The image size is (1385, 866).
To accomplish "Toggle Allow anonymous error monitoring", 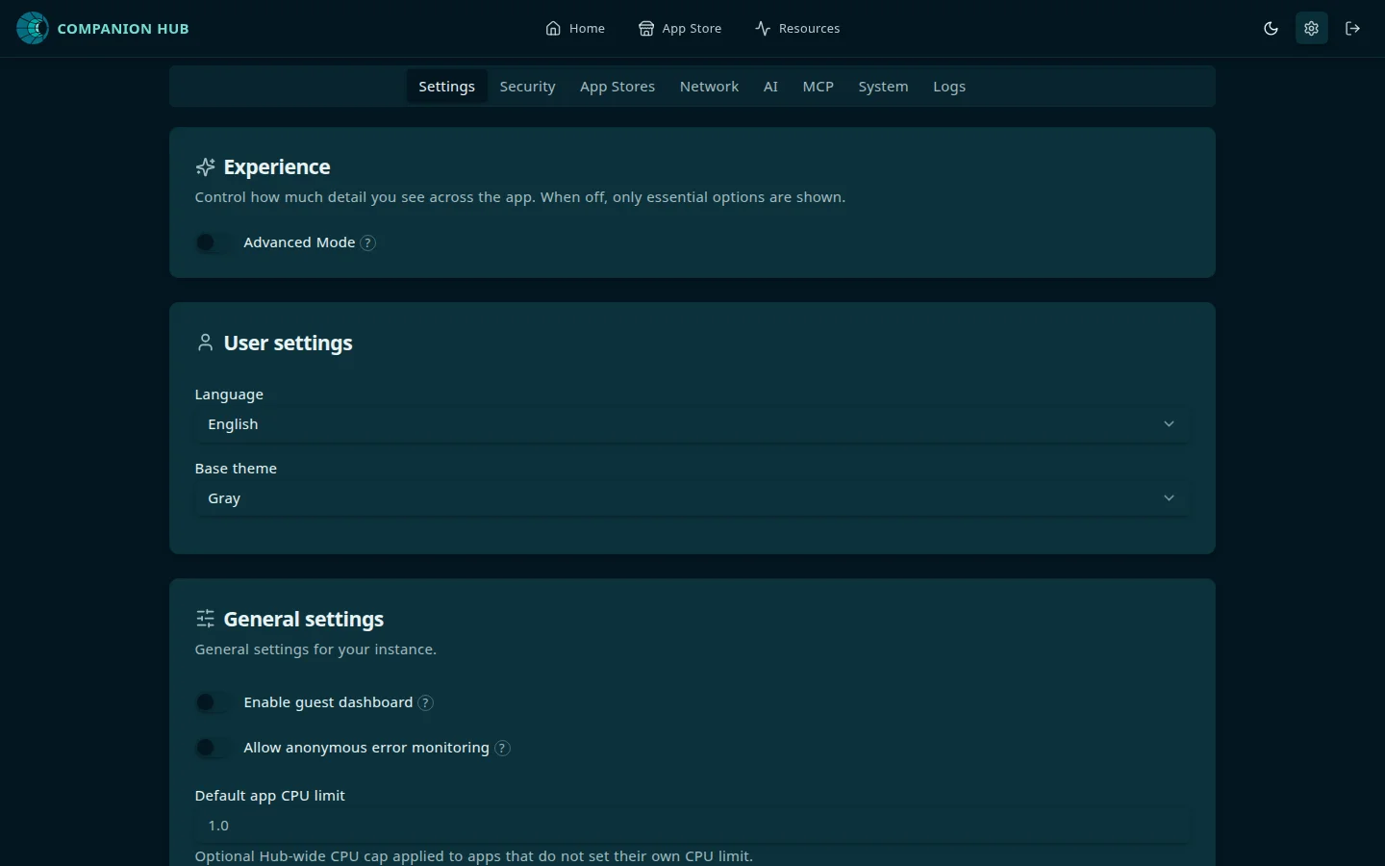I will (x=214, y=748).
